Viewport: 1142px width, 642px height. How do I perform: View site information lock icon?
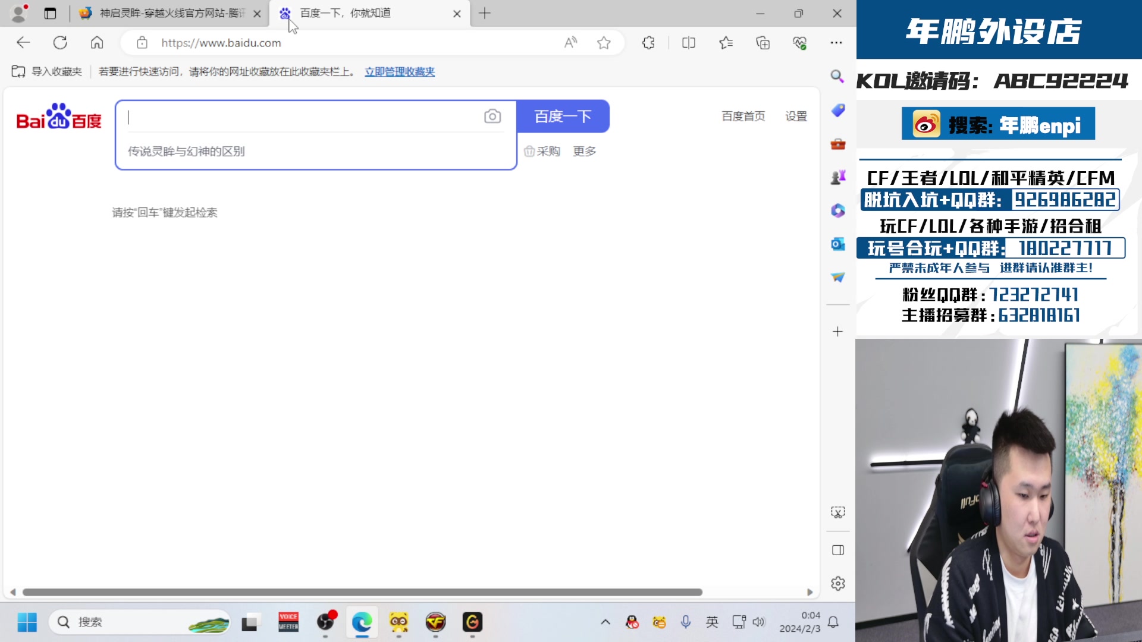pyautogui.click(x=142, y=42)
